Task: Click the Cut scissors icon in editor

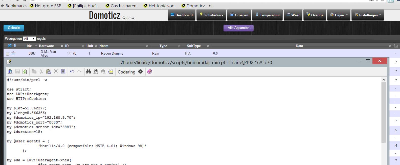Action: coord(41,72)
